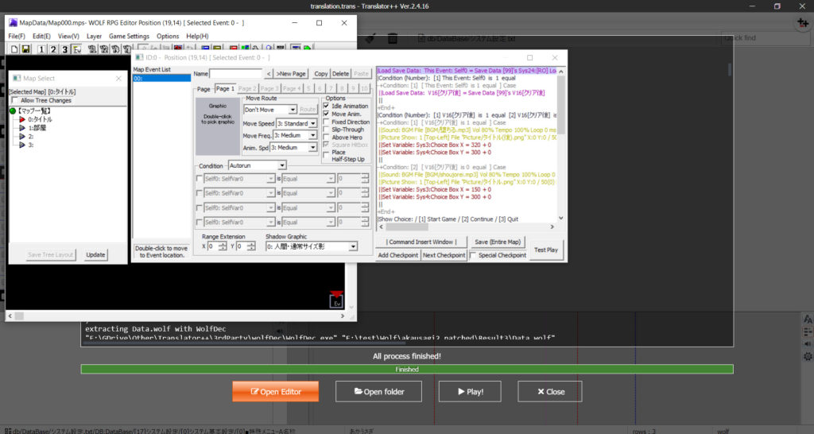Click Save (Entire Map) button
This screenshot has width=814, height=434.
(x=498, y=242)
